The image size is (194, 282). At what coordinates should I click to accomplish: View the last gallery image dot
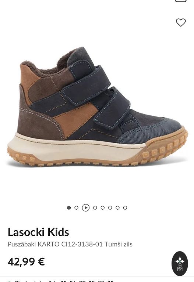125,208
